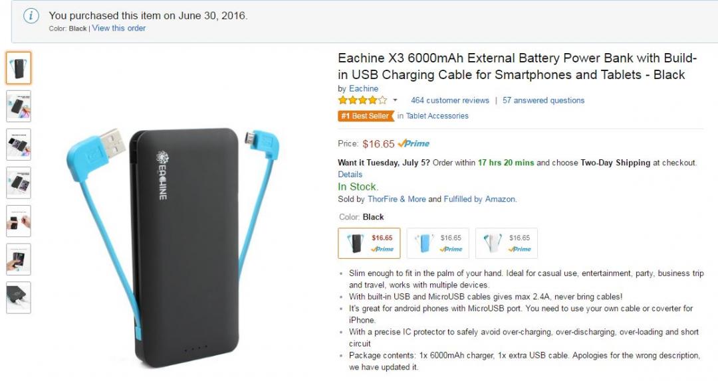718x381 pixels.
Task: Click the info icon in purchase notice
Action: 31,16
